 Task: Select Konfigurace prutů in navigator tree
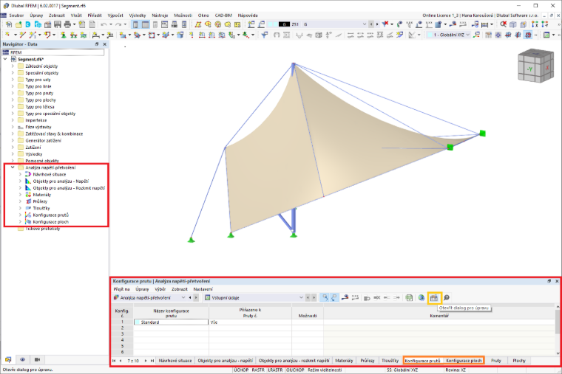50,215
